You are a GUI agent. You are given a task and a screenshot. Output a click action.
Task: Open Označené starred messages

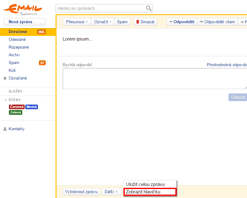[18, 78]
